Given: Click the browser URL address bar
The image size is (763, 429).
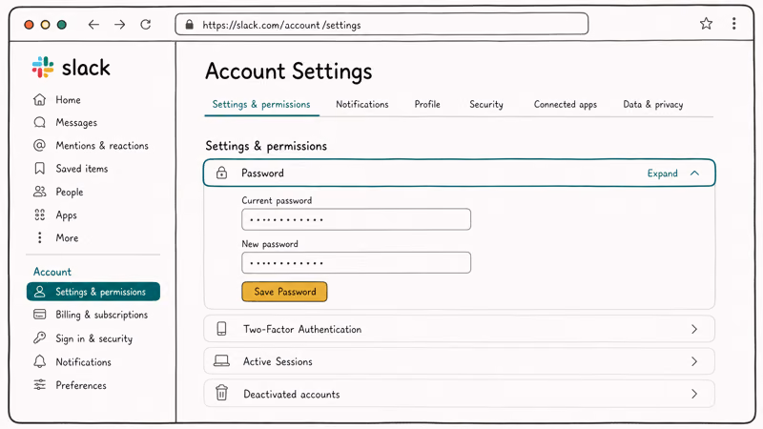Looking at the screenshot, I should (x=381, y=25).
